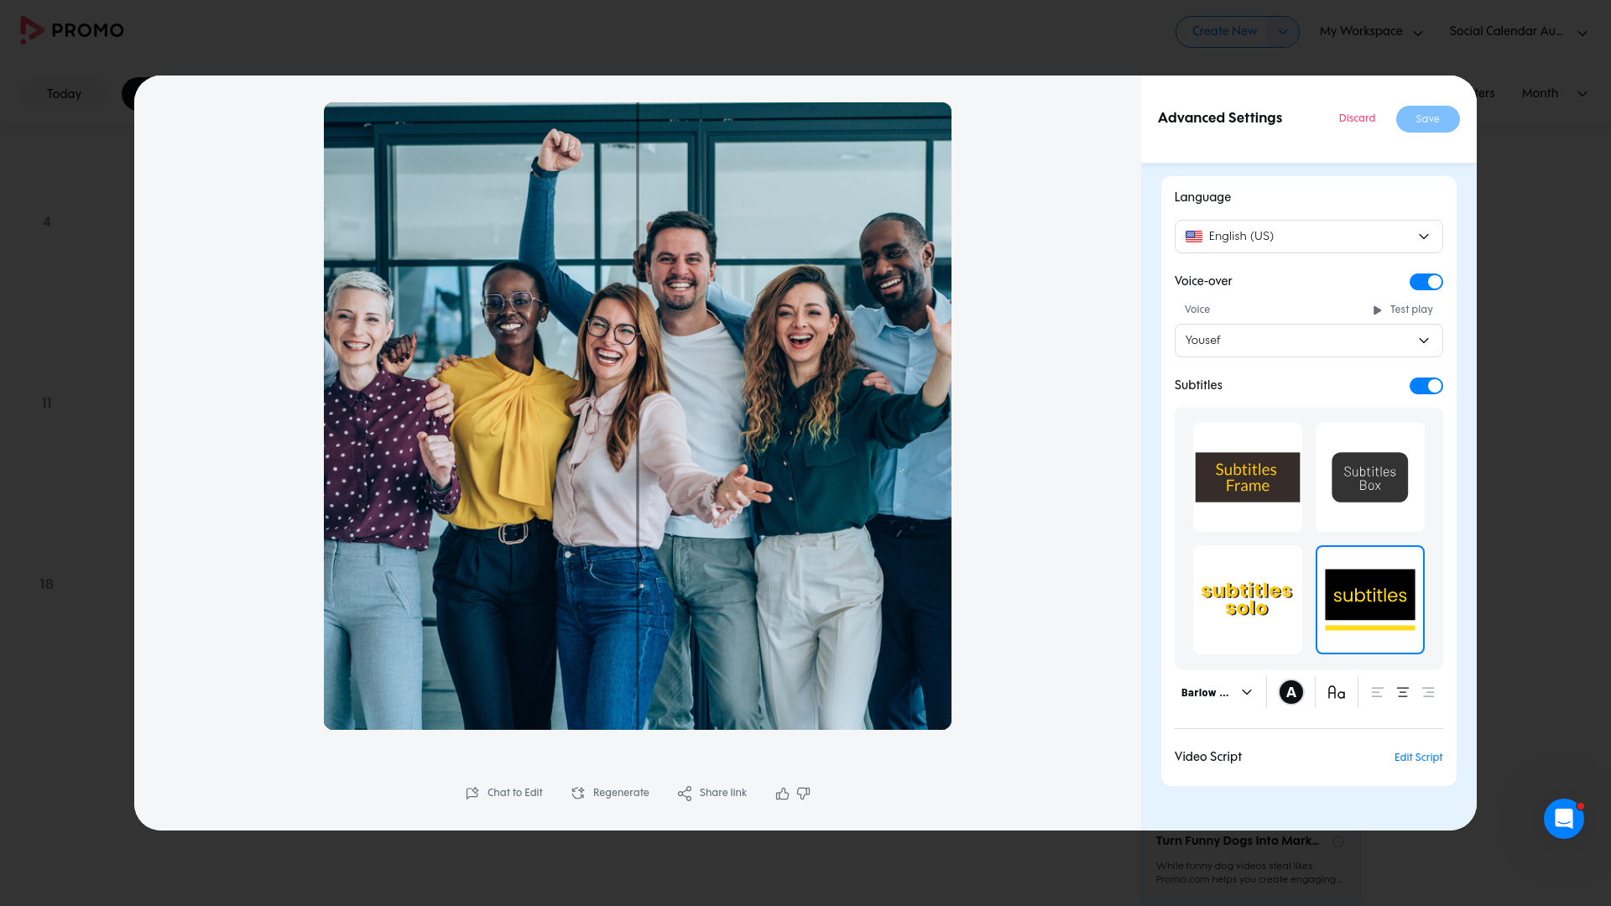
Task: Open the Barlow font dropdown
Action: (x=1217, y=692)
